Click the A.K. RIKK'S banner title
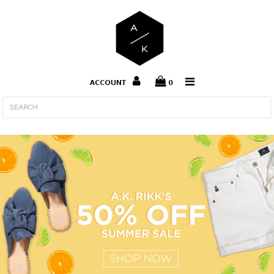Screen dimensions: 274x274 pos(141,197)
